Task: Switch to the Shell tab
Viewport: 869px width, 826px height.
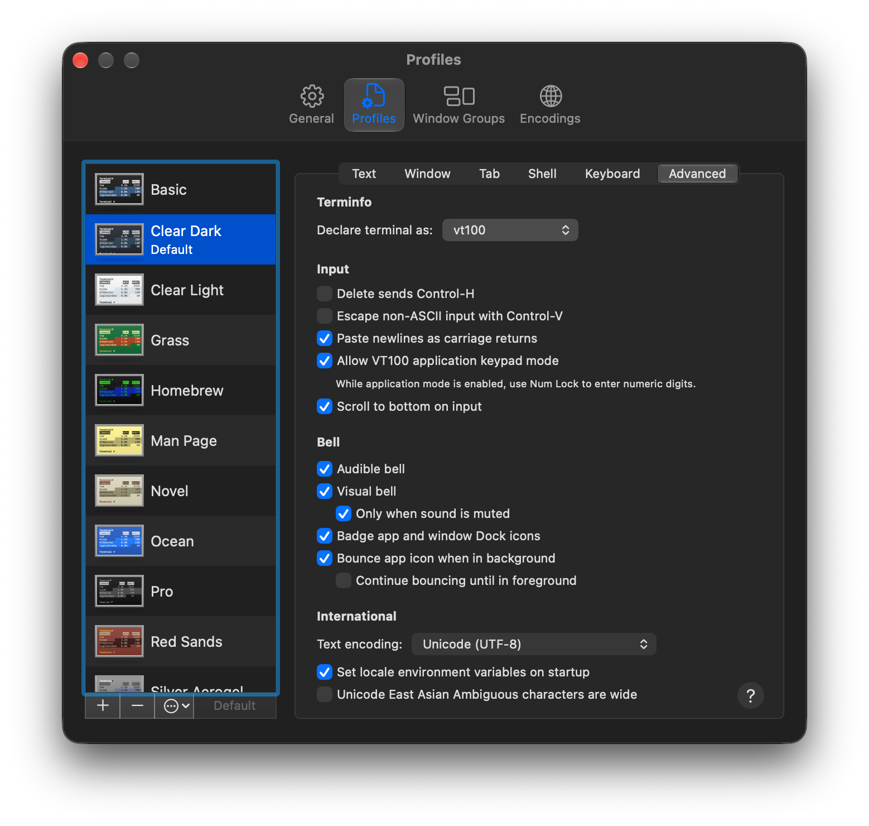Action: (x=542, y=174)
